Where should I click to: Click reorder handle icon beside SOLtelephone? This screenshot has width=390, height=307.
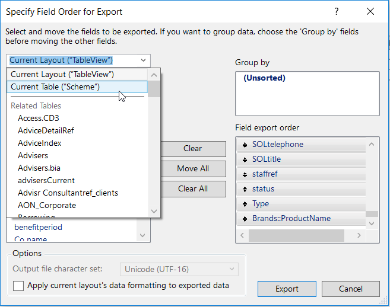click(245, 145)
